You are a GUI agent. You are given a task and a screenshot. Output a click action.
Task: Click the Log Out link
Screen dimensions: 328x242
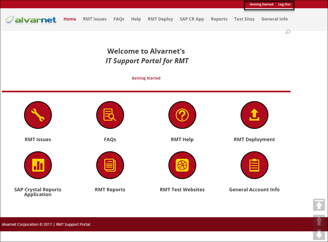(x=284, y=4)
